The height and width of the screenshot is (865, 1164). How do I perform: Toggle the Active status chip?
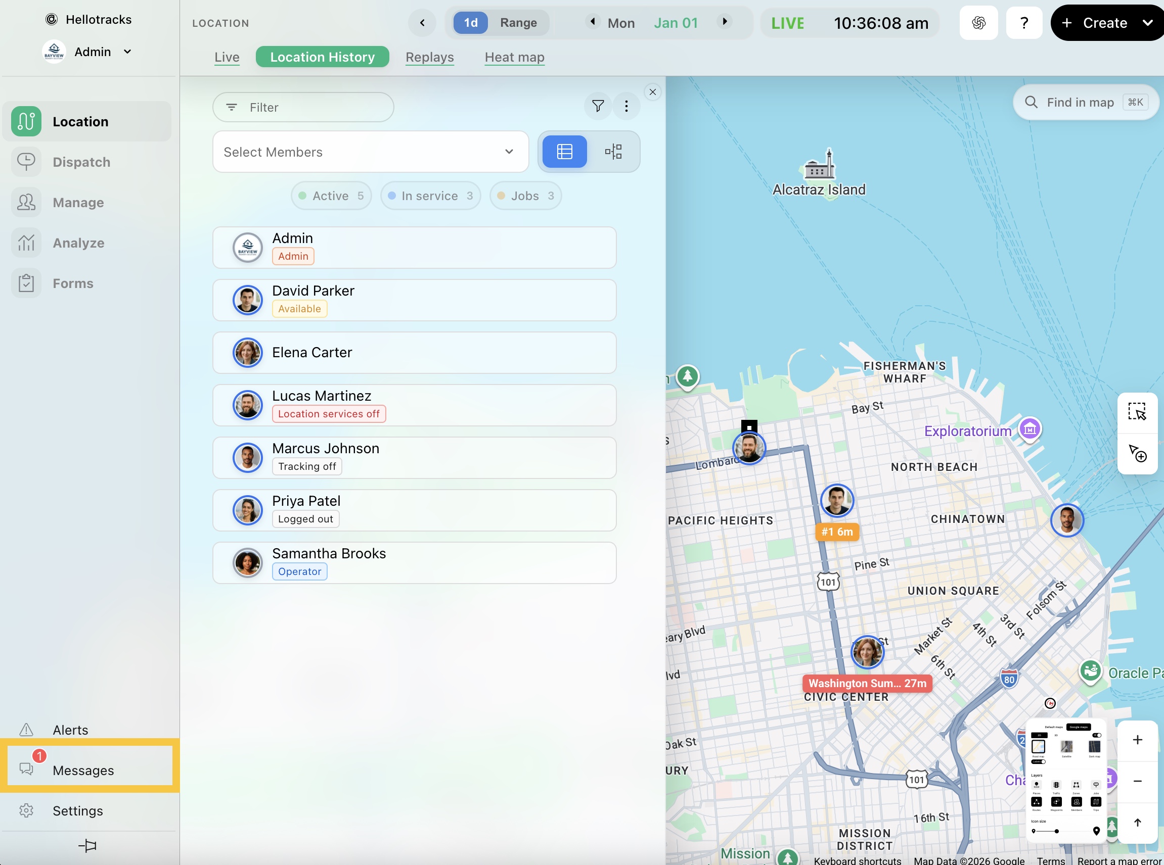pyautogui.click(x=331, y=196)
